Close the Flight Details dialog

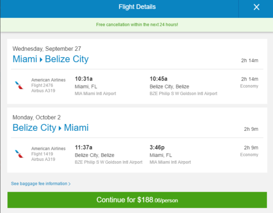click(256, 7)
